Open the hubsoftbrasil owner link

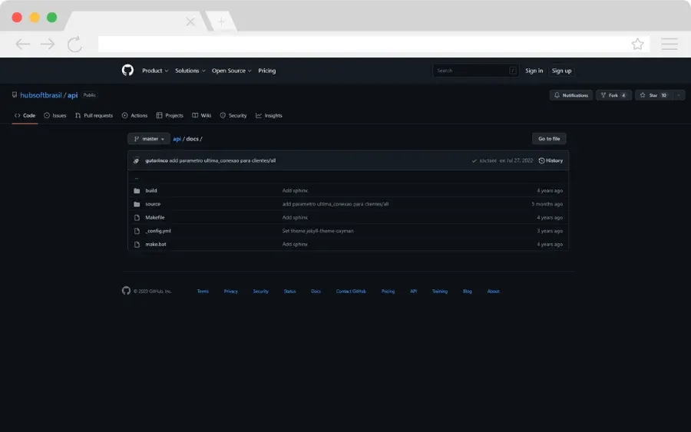point(41,95)
